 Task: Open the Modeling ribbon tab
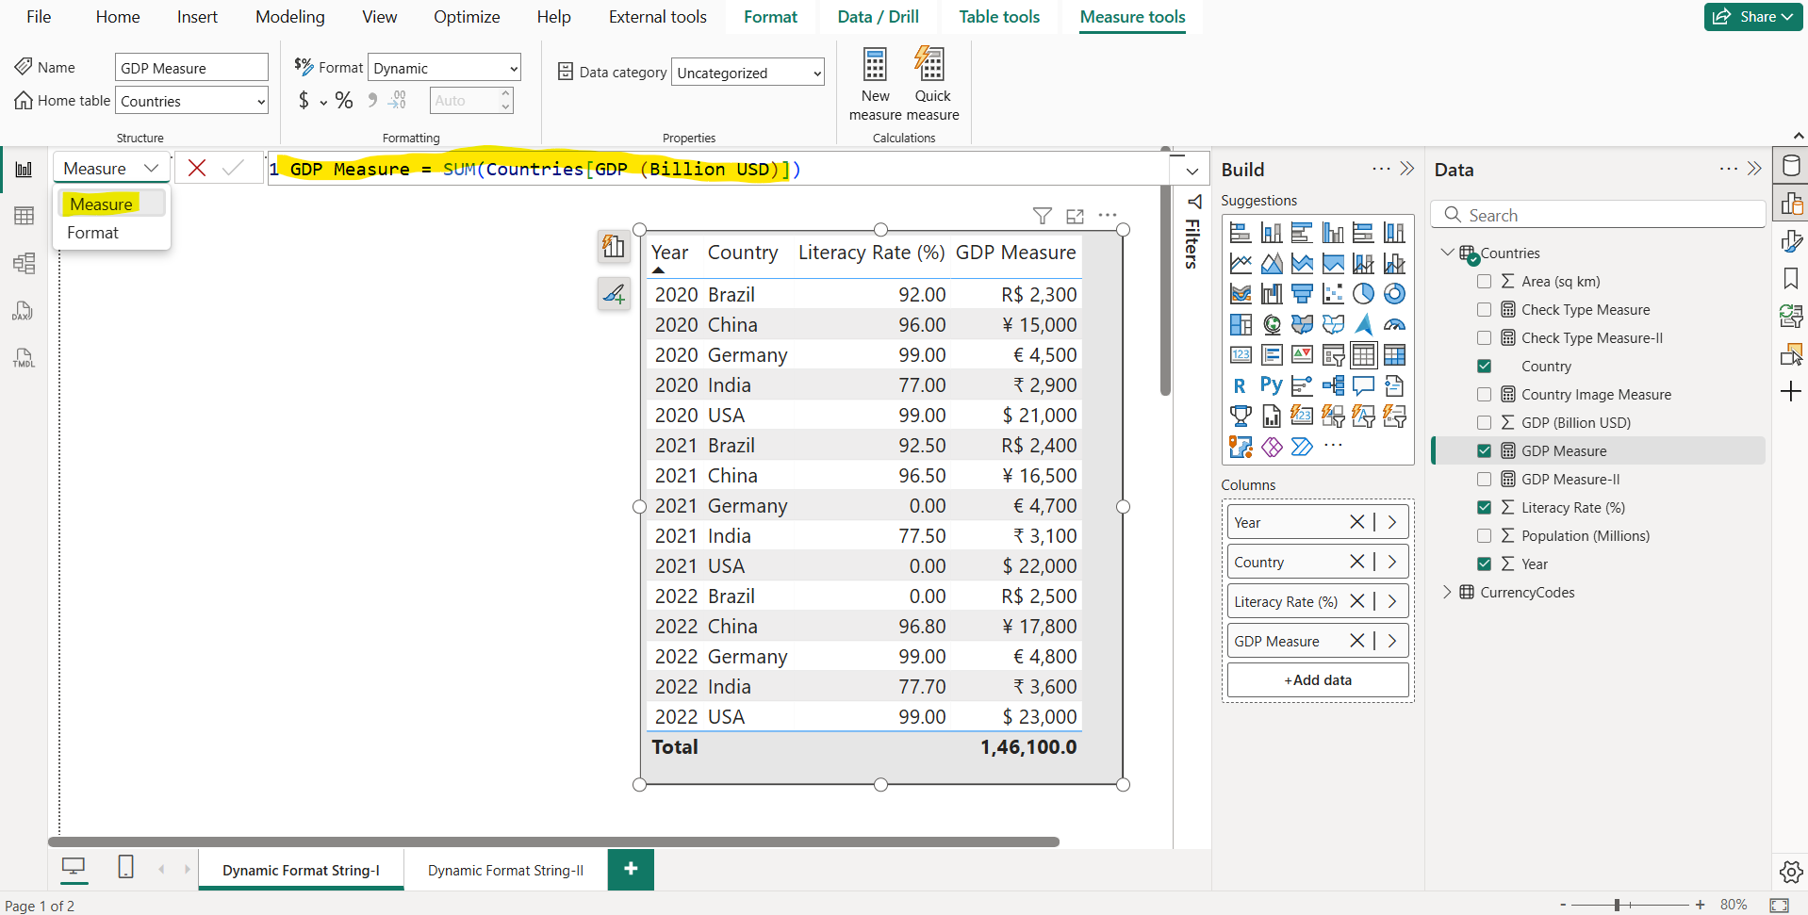pos(289,17)
